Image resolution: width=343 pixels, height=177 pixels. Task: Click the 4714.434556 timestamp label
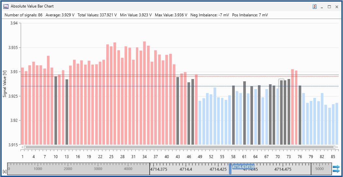tap(243, 167)
